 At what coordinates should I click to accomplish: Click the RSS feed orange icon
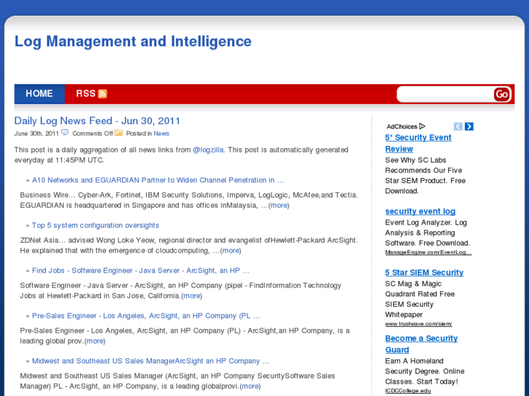(102, 94)
